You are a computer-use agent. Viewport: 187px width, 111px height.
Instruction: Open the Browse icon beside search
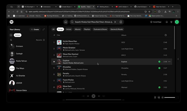pos(121,22)
